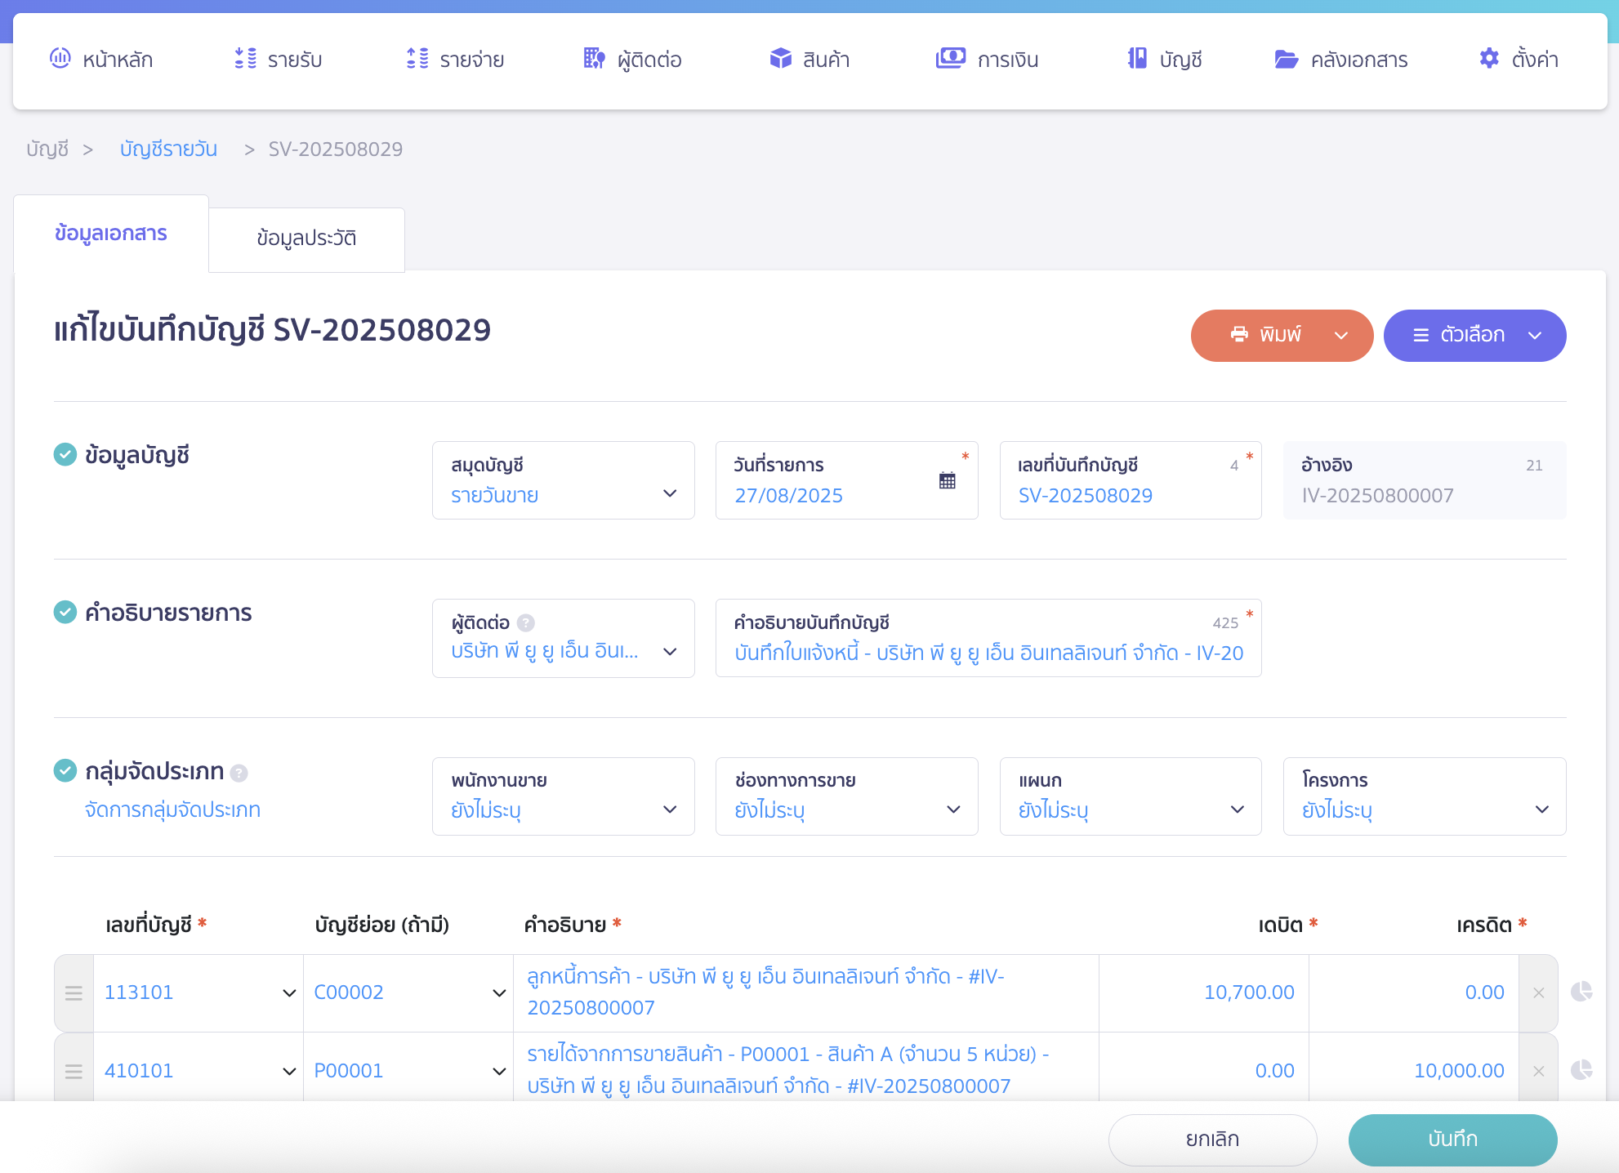The height and width of the screenshot is (1173, 1619).
Task: Click drag handle icon of row 410101
Action: pyautogui.click(x=74, y=1071)
